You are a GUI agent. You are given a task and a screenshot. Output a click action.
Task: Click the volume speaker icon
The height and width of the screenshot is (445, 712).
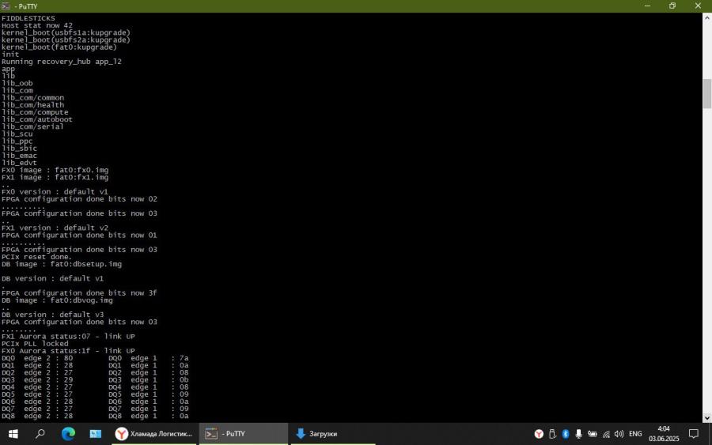click(x=619, y=434)
